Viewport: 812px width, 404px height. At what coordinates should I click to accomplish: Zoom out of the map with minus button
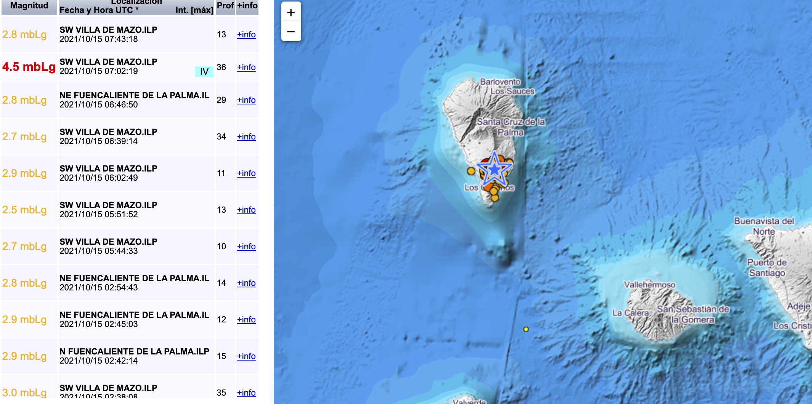(x=291, y=31)
